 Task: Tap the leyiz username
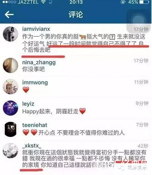click(28, 104)
